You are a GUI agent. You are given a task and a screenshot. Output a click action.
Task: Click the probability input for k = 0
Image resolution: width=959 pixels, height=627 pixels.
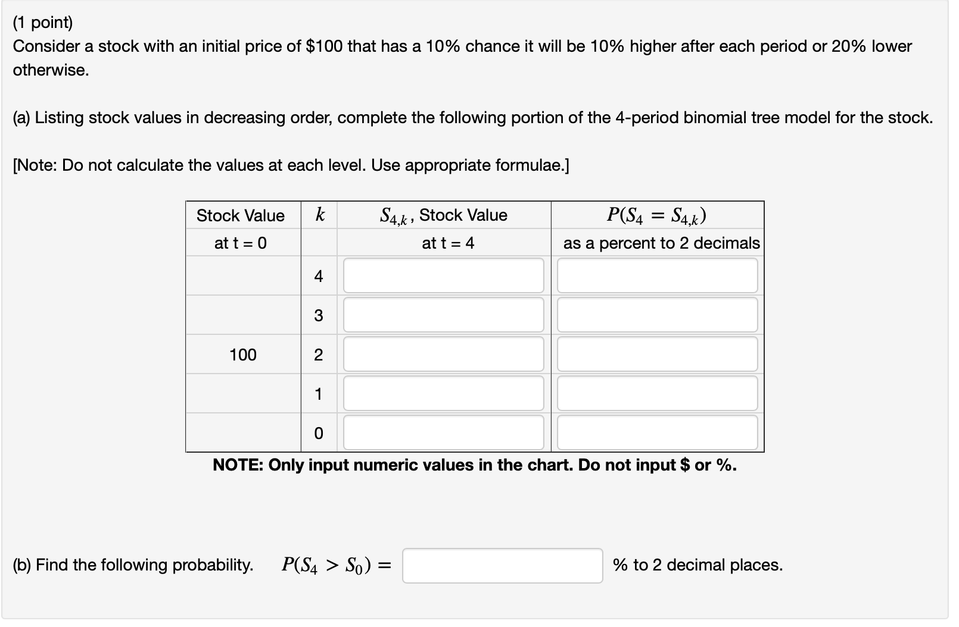[655, 433]
